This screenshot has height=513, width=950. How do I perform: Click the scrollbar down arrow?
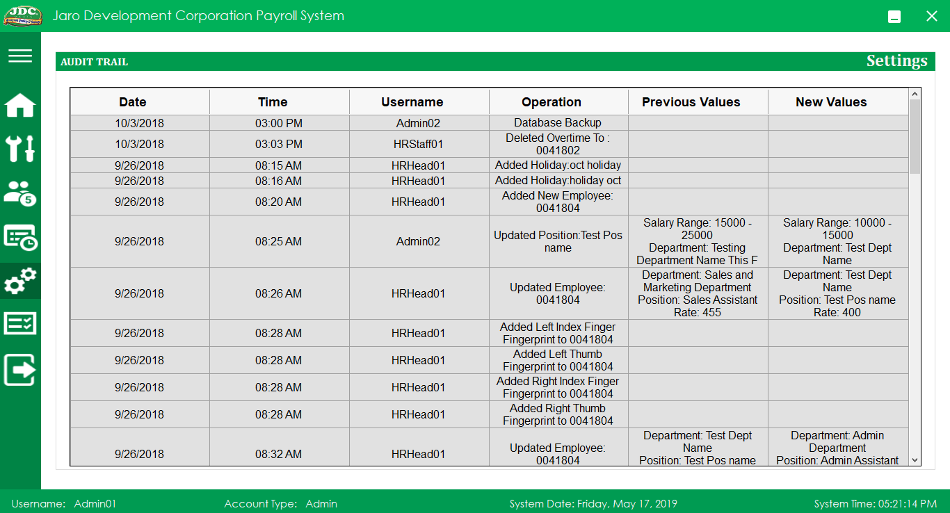915,459
